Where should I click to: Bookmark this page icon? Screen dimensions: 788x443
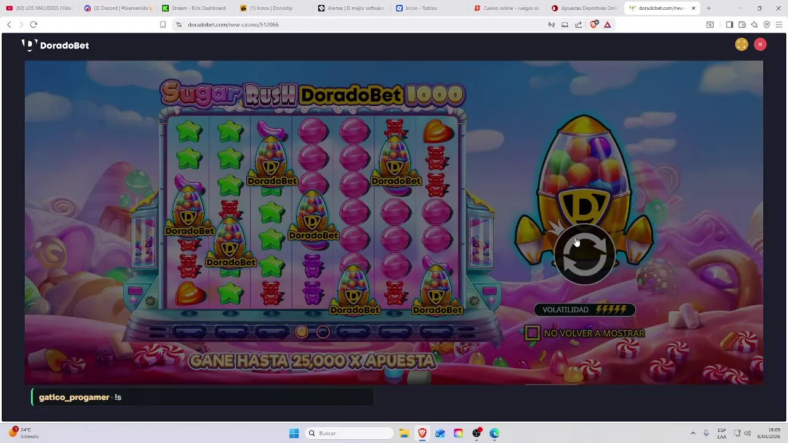[163, 25]
